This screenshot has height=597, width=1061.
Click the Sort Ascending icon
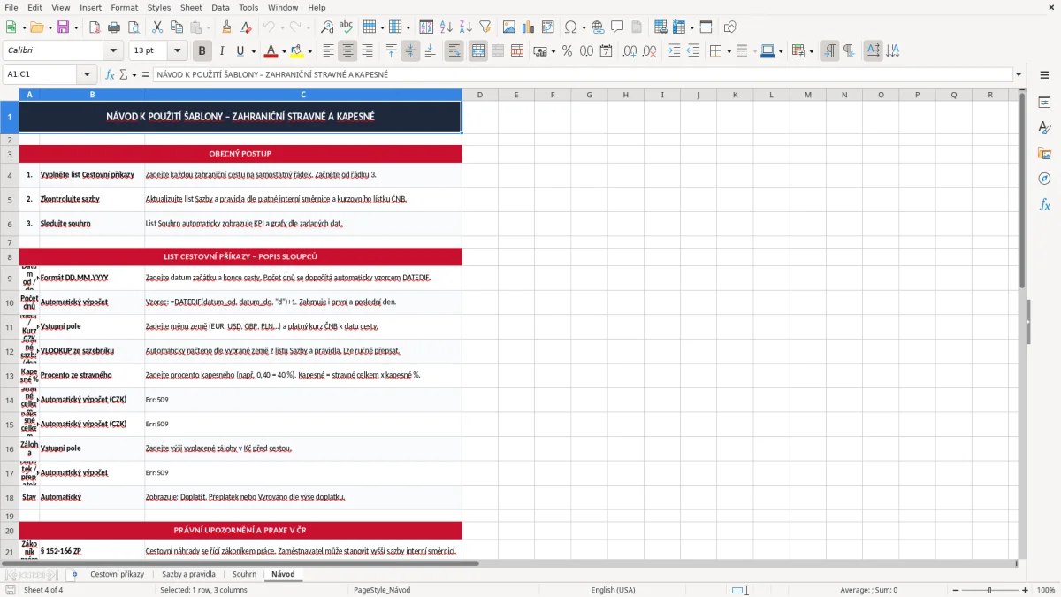click(447, 27)
